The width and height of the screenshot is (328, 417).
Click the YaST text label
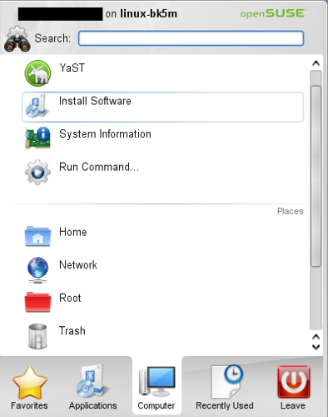tap(72, 68)
